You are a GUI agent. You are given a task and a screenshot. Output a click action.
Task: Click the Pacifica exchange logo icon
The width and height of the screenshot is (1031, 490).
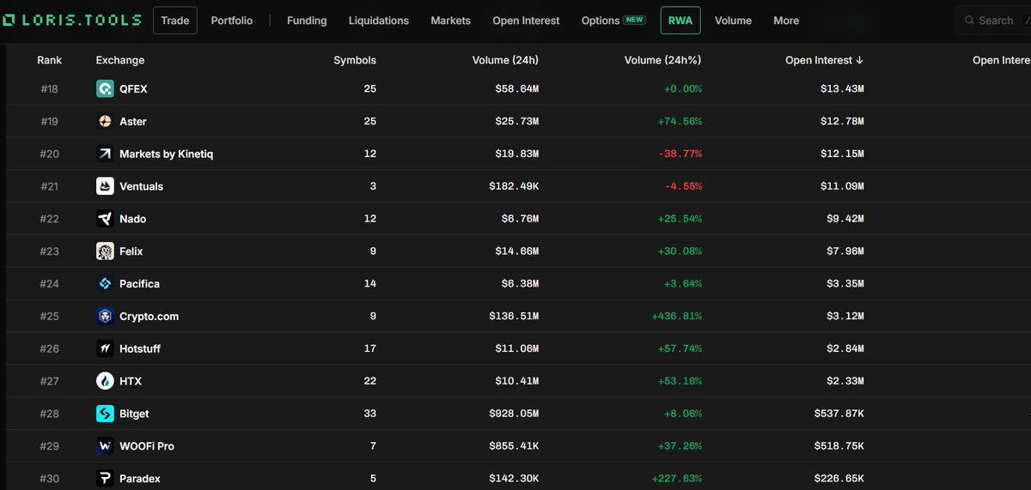(105, 283)
